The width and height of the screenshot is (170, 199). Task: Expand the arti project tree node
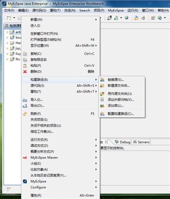pos(7,32)
